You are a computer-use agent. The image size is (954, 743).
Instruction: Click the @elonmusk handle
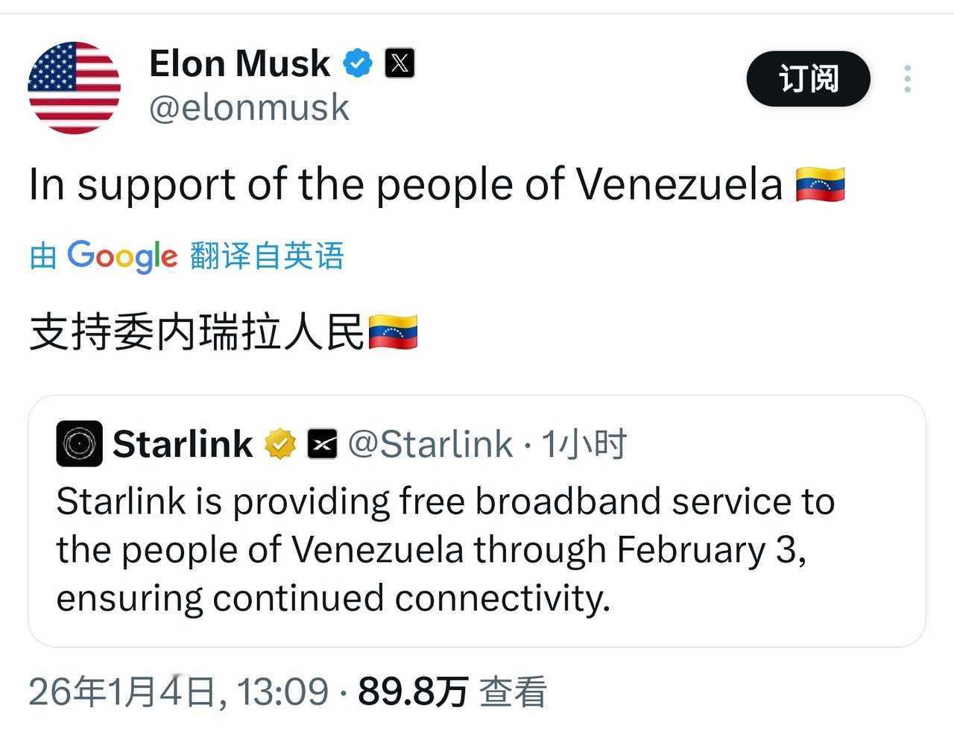tap(249, 108)
